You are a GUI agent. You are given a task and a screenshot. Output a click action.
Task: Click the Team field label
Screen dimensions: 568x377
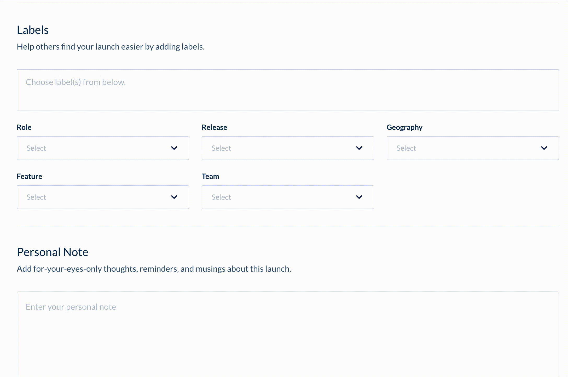[210, 176]
